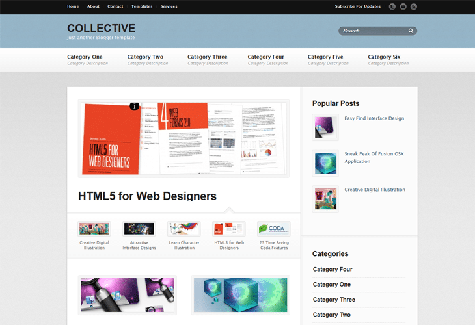Screen dimensions: 475x325
Task: Open Sneak Peak Of Fusion OSX link
Action: [374, 157]
